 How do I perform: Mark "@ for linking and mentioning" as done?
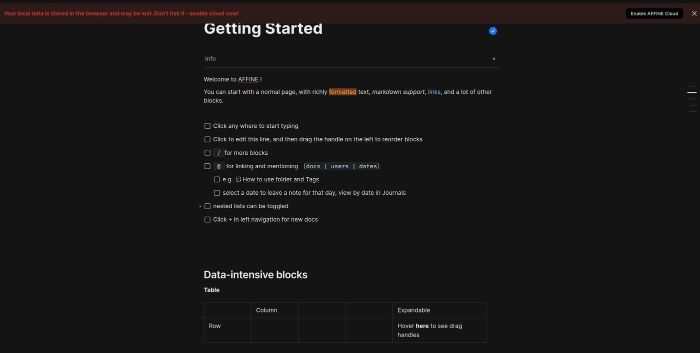207,166
